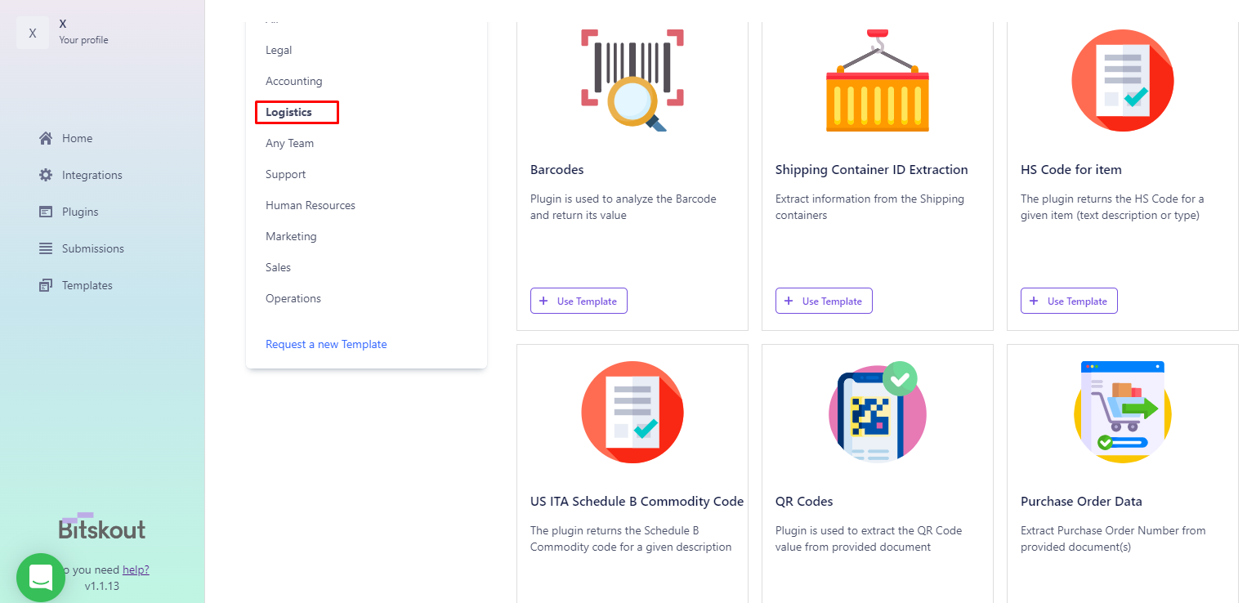Use Template for Shipping Container ID Extraction
Viewport: 1256px width, 603px height.
point(824,301)
